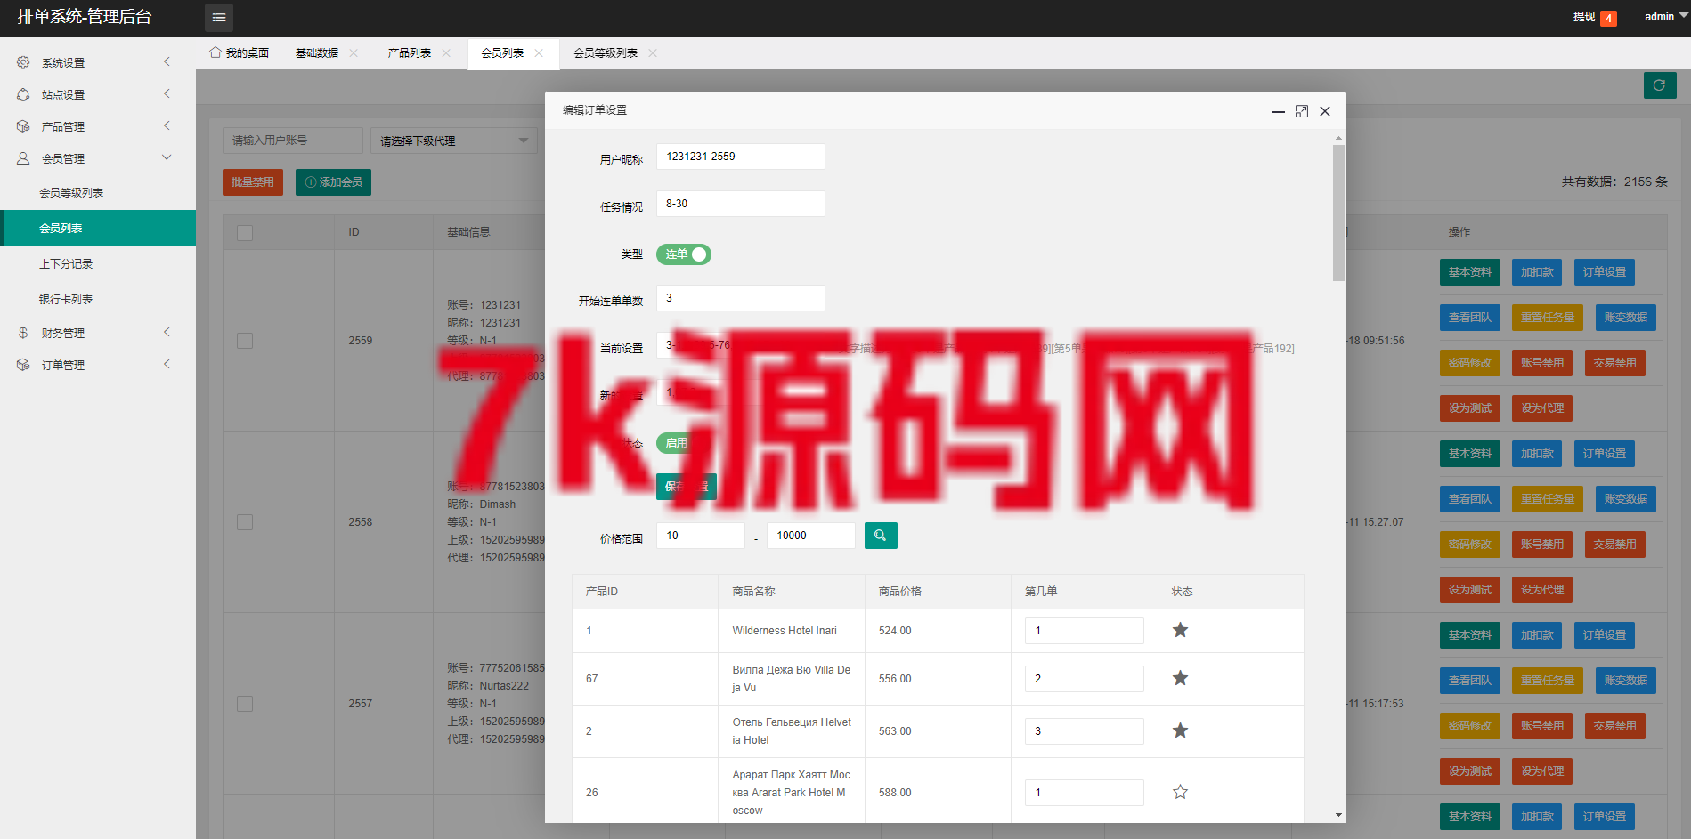The image size is (1691, 839).
Task: Switch to the 我的桌面 tab
Action: (239, 53)
